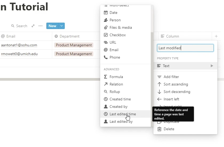
Task: Click the Search magnifier icon
Action: point(13,26)
